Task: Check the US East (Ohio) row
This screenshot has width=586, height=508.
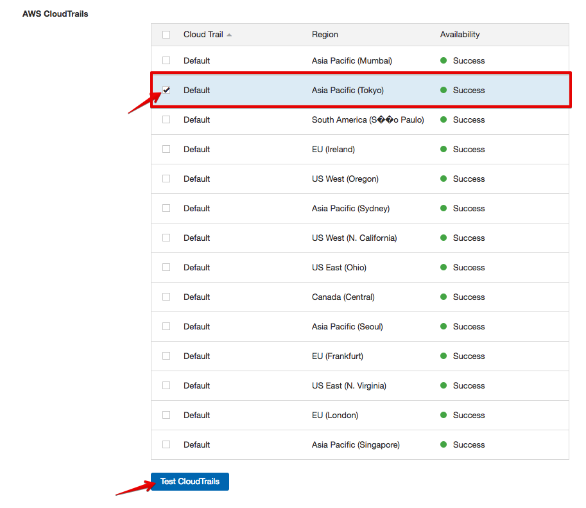Action: coord(166,267)
